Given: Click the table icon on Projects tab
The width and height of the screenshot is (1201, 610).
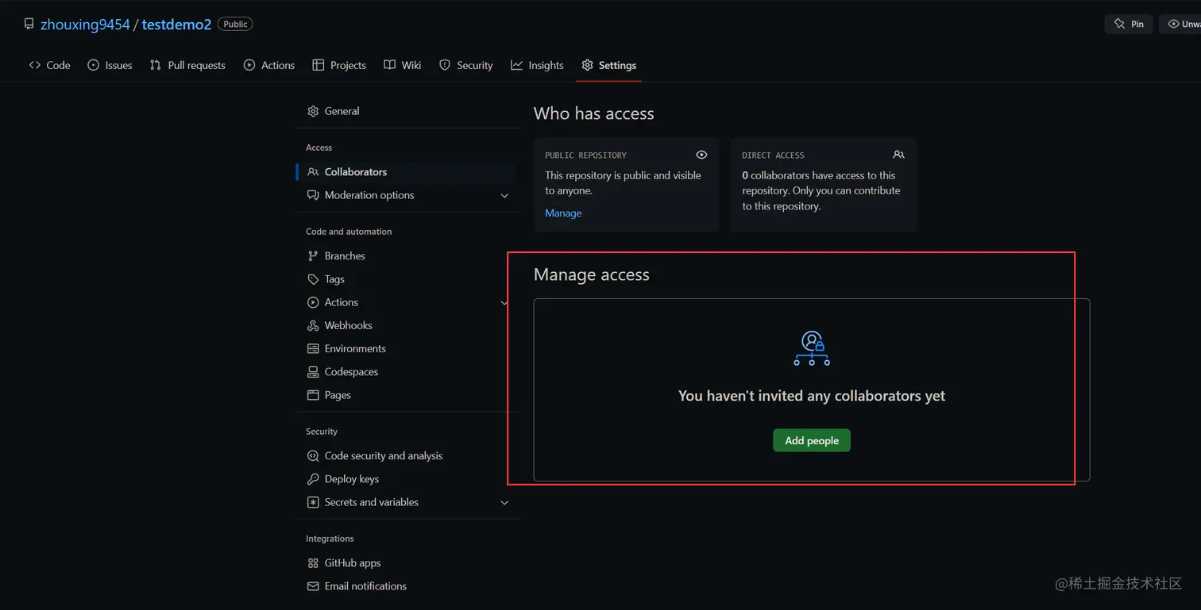Looking at the screenshot, I should pos(319,65).
